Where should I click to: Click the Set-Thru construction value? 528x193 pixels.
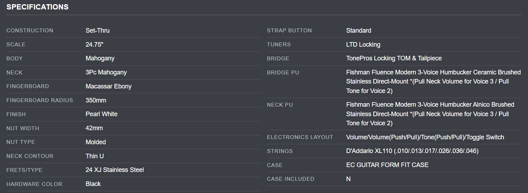point(98,31)
